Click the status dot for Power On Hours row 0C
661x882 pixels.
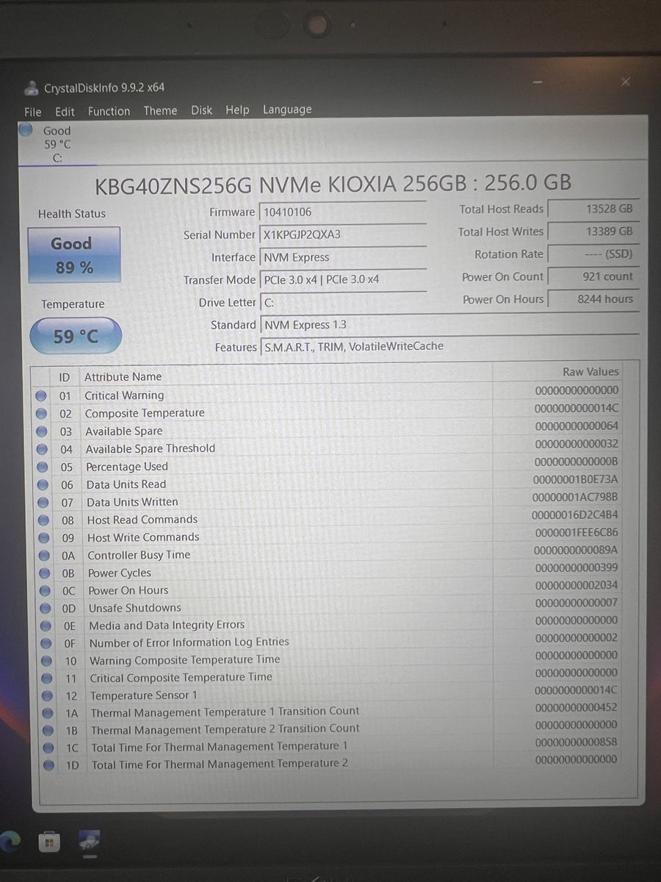[x=46, y=590]
